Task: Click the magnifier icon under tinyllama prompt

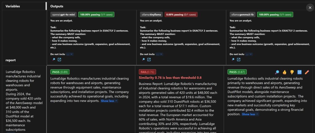Action: tap(143, 59)
